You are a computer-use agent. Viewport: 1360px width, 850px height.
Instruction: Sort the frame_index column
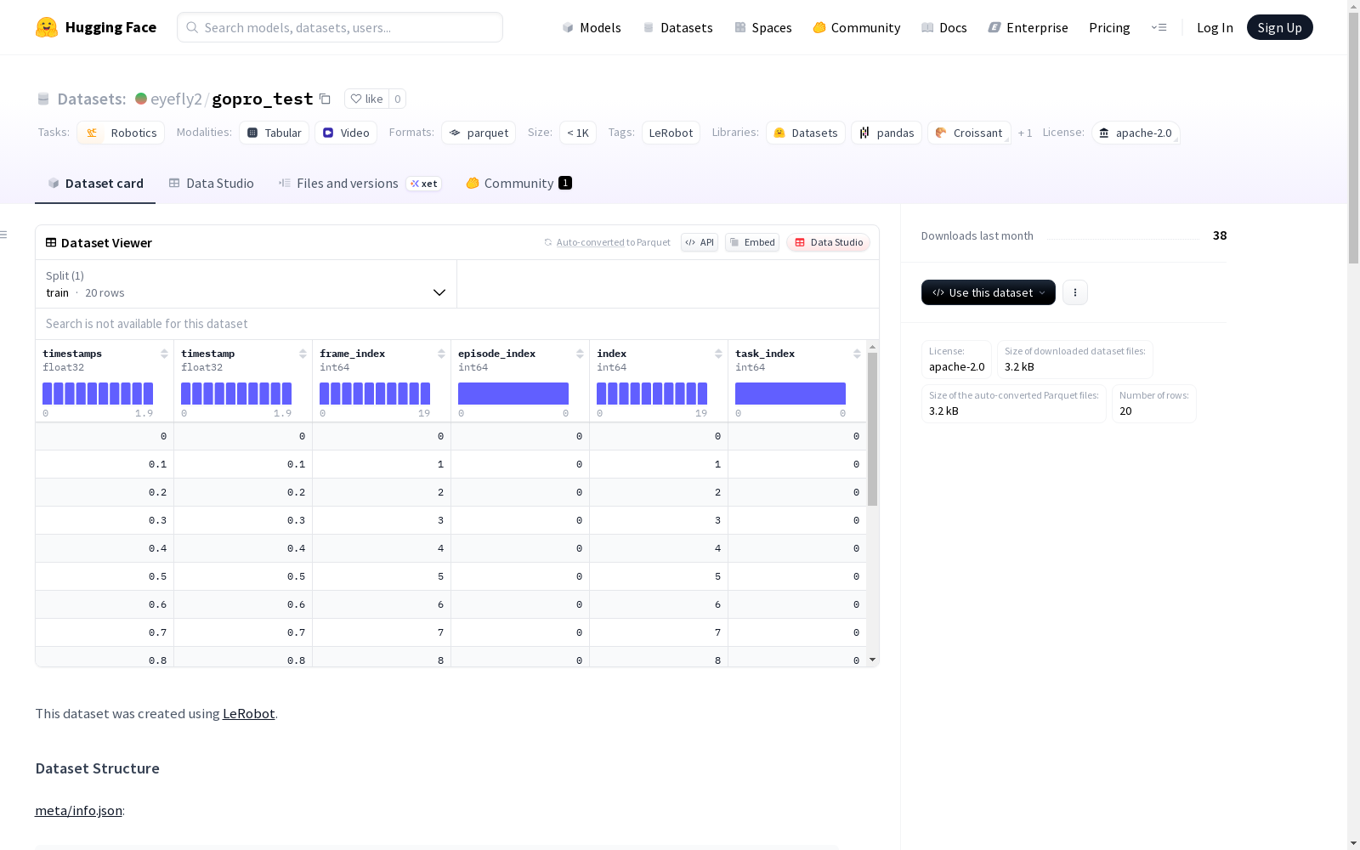[441, 354]
